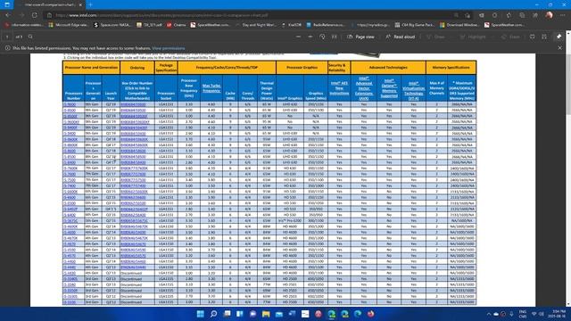Click the View permissions link
The height and width of the screenshot is (321, 571).
coord(169,48)
